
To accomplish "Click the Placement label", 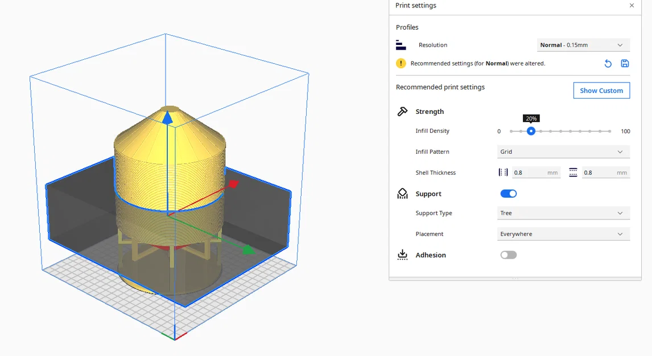I will (x=430, y=234).
